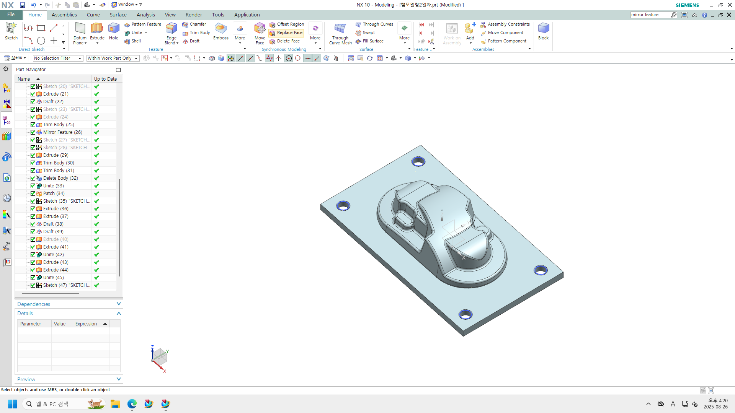The height and width of the screenshot is (413, 735).
Task: Click the Datum Plane icon
Action: [80, 29]
